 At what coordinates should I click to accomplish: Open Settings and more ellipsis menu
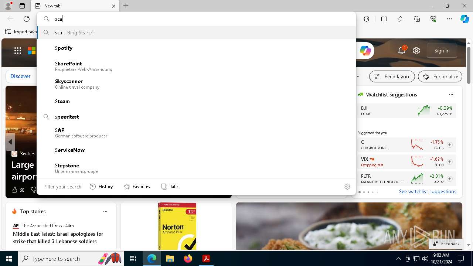click(x=449, y=19)
